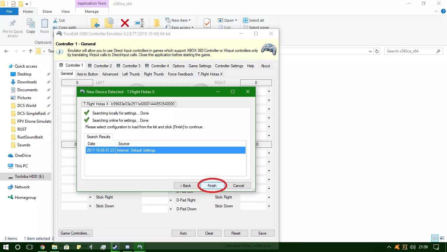Open the File menu in File Explorer
The image size is (447, 252).
coord(9,11)
